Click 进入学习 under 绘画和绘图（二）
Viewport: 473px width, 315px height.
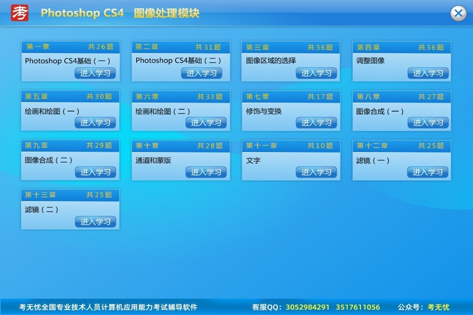click(x=206, y=123)
